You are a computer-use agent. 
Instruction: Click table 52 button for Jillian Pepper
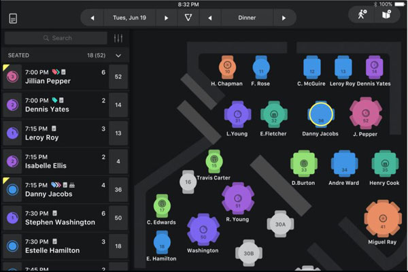118,77
